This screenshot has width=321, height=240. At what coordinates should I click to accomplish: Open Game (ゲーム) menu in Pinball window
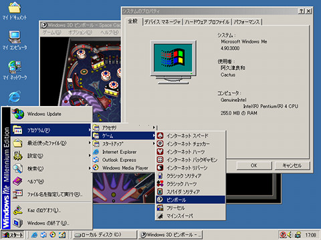pyautogui.click(x=51, y=33)
